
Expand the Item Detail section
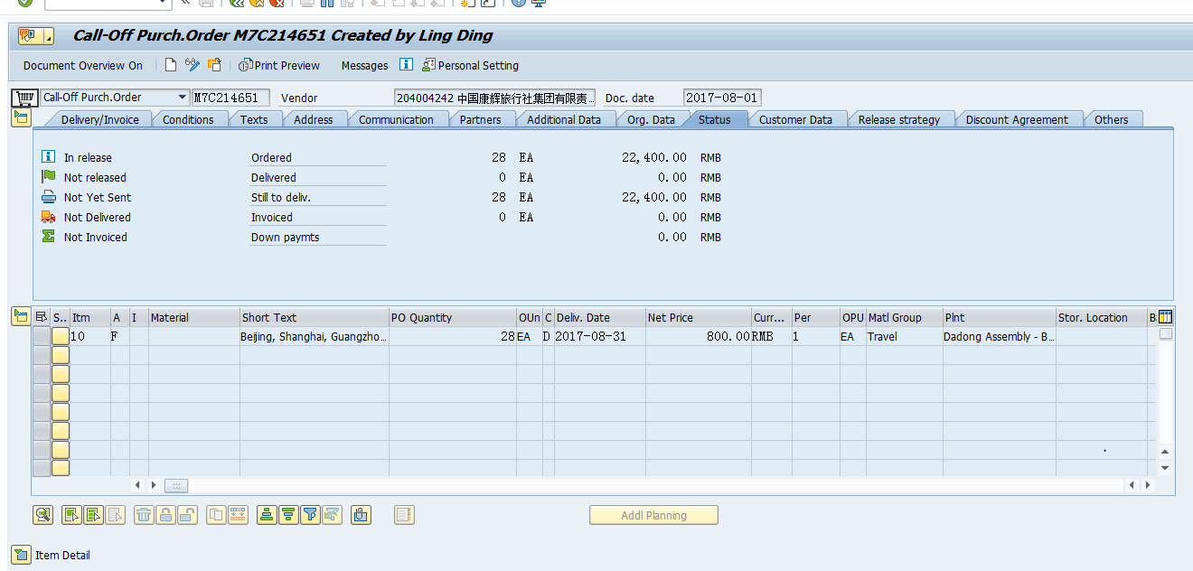coord(21,555)
